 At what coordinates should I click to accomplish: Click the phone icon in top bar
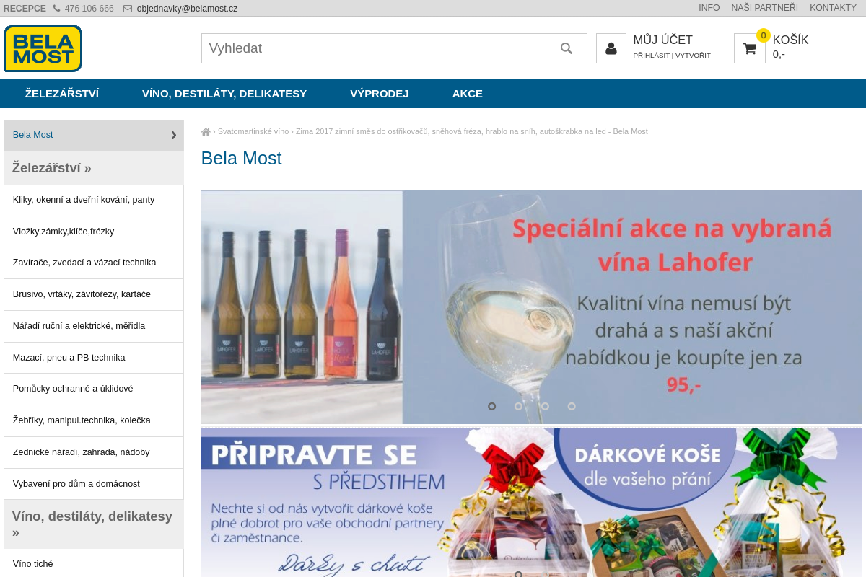pos(57,9)
